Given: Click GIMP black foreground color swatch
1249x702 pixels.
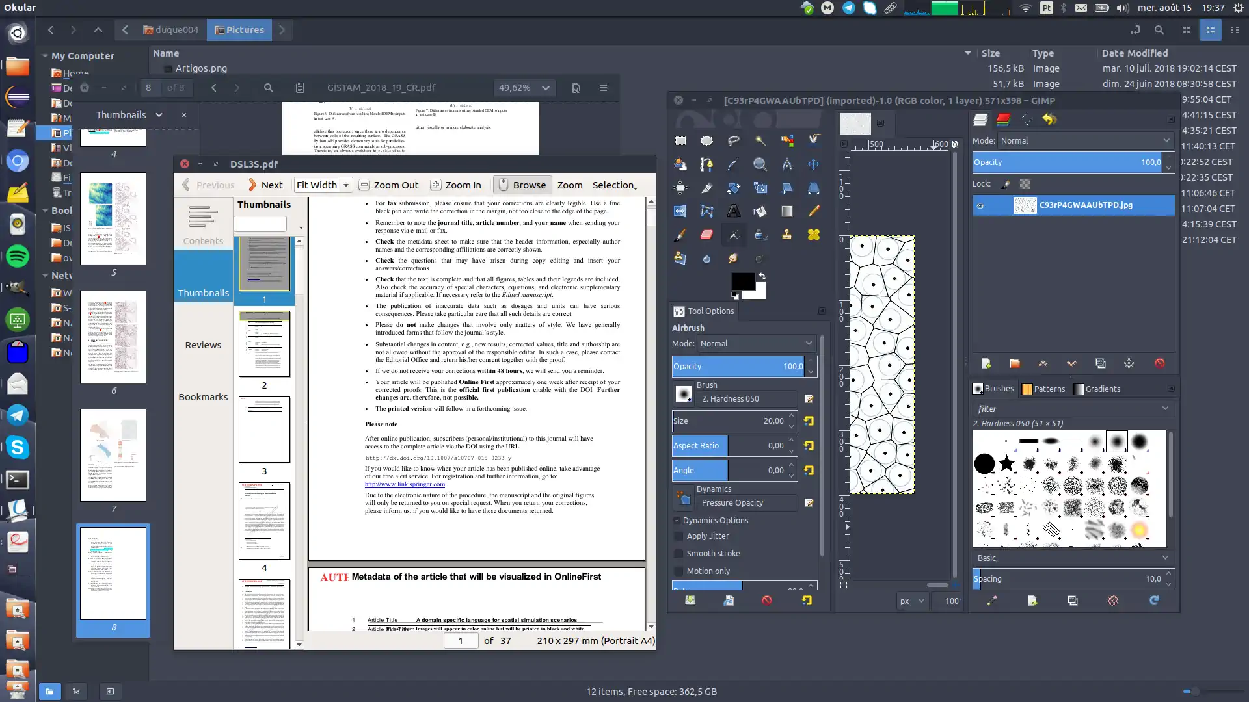Looking at the screenshot, I should point(743,281).
